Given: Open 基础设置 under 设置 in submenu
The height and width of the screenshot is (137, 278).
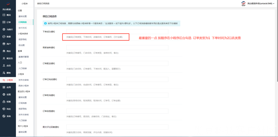Looking at the screenshot, I should pos(23,16).
